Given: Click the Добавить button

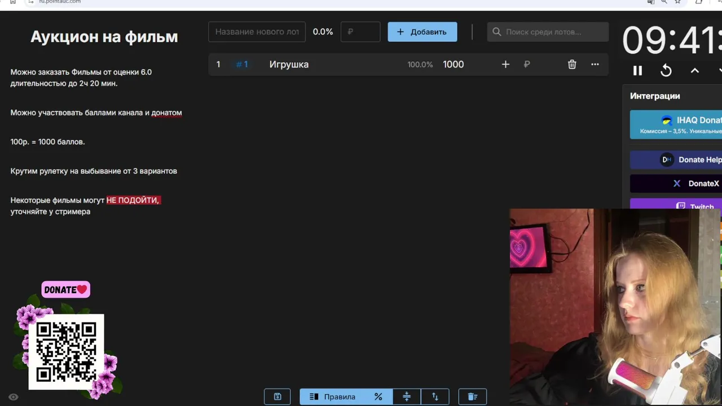Looking at the screenshot, I should pos(422,32).
